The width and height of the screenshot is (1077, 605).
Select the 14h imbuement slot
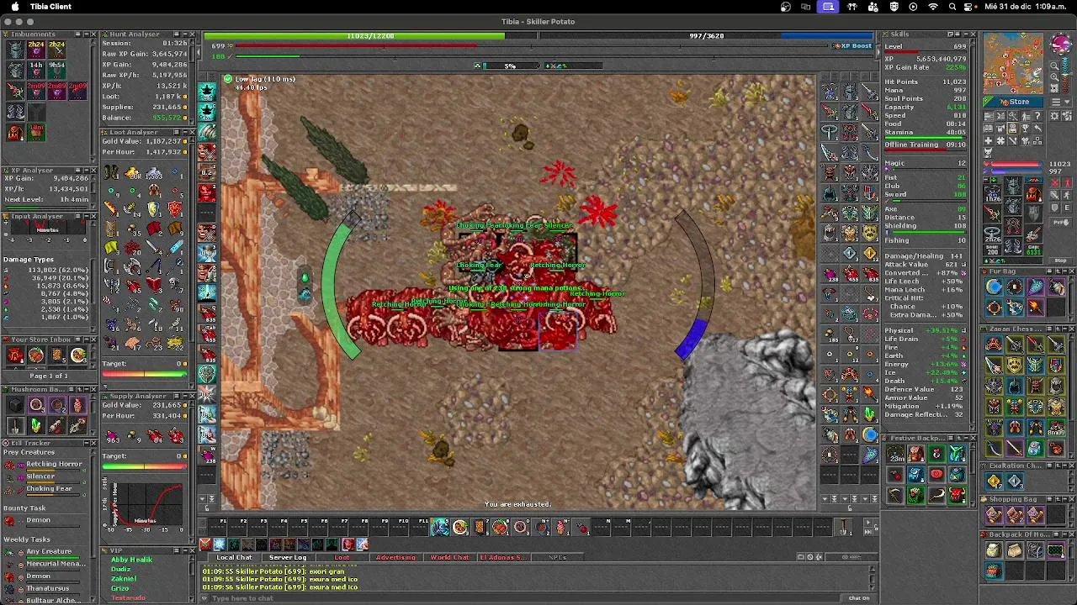tap(36, 69)
